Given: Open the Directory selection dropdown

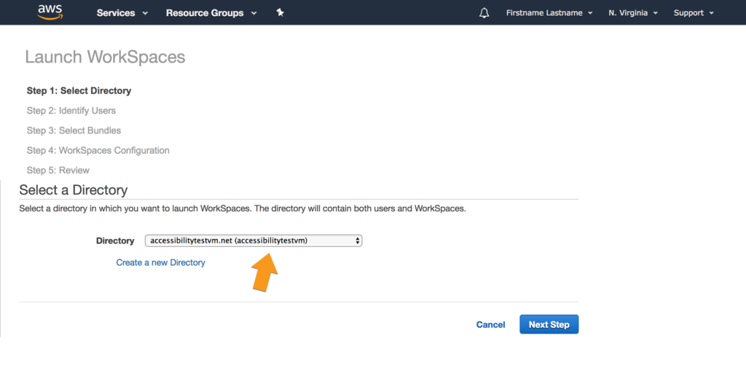Looking at the screenshot, I should [x=254, y=241].
